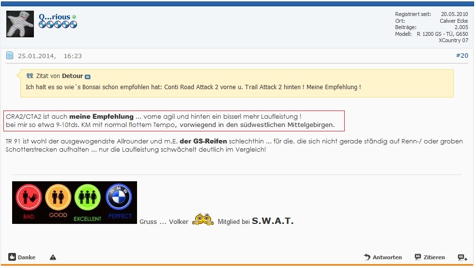The image size is (476, 268).
Task: Click the Zitieren quote button
Action: (x=430, y=257)
